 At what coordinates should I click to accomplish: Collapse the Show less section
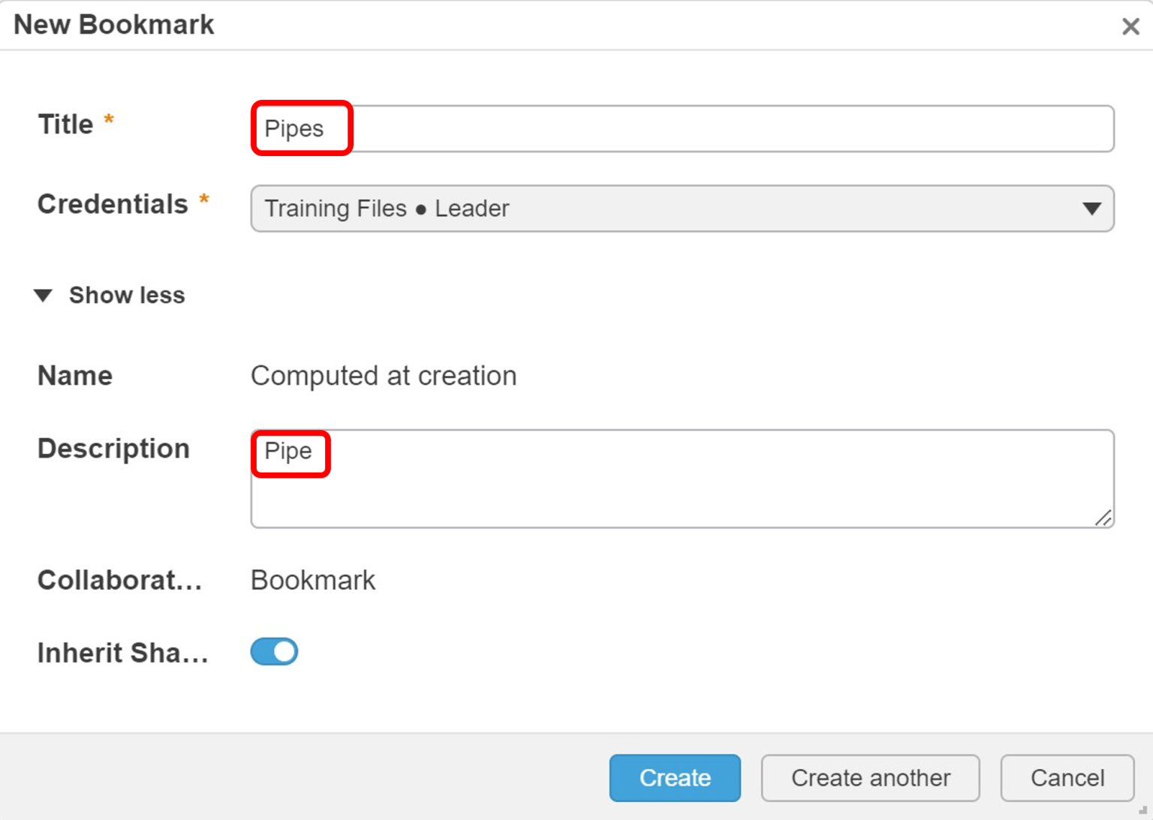[110, 295]
